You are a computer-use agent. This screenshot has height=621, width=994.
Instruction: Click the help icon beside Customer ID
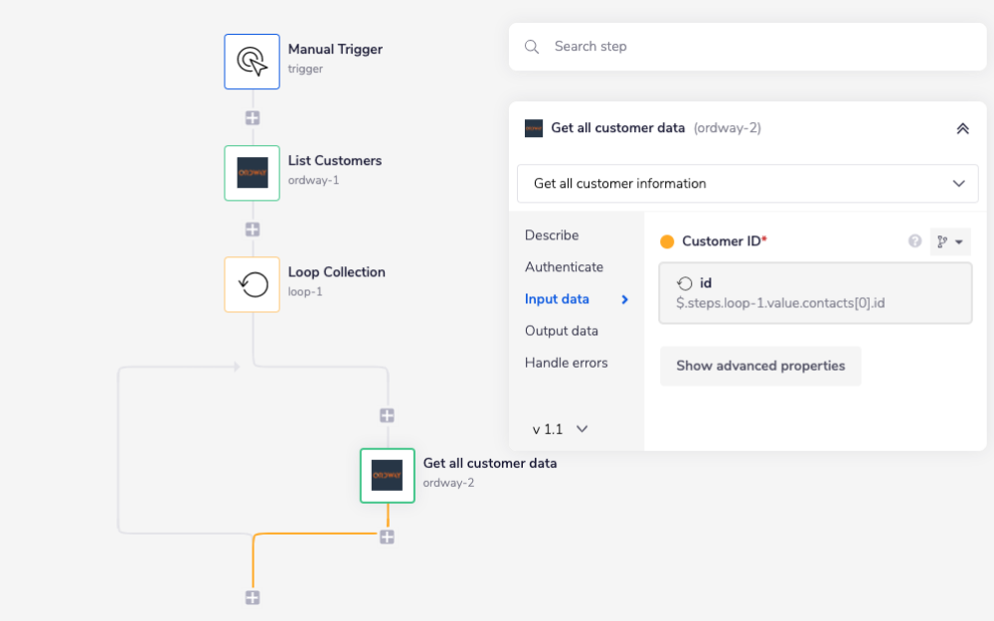point(914,241)
